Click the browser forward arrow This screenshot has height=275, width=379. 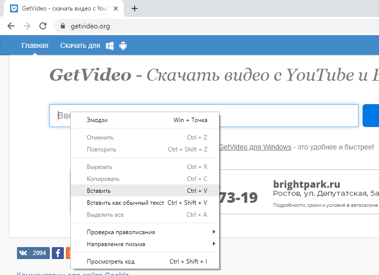27,26
